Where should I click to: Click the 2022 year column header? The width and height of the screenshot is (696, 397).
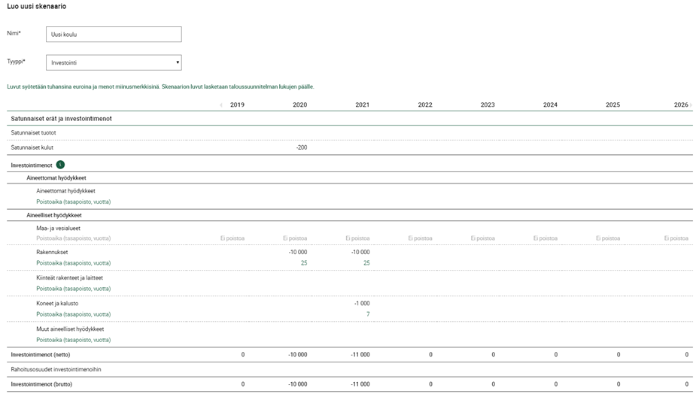tap(425, 105)
